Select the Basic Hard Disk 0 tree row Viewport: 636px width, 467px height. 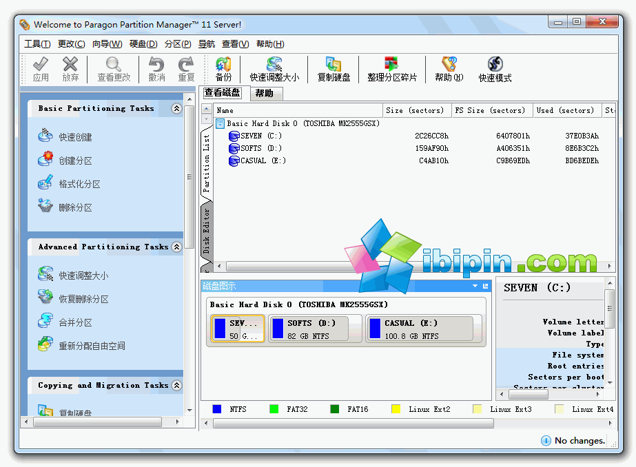tap(298, 124)
